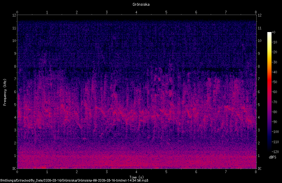Click the dark band near 7.8 kHz at 6 seconds
282x183 pixels.
[x=196, y=69]
